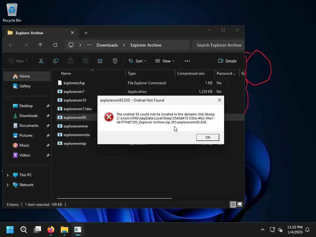Open Home in the navigation pane
The image size is (316, 237).
27,76
